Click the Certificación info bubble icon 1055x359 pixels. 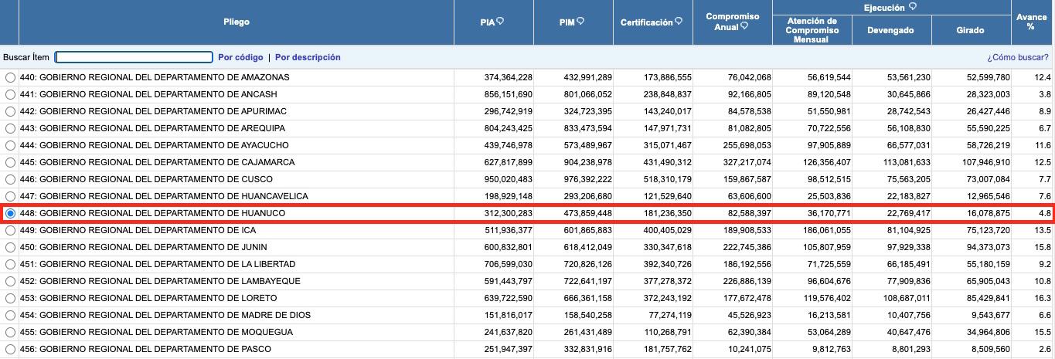pos(679,22)
